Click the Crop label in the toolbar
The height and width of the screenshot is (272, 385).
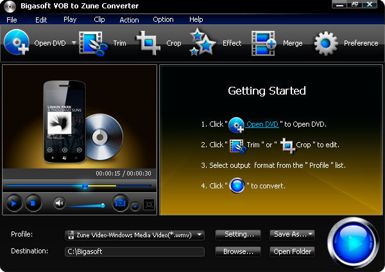click(174, 43)
